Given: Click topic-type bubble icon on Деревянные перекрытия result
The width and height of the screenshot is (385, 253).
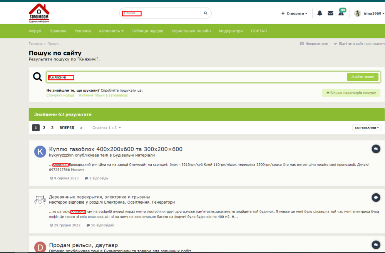Looking at the screenshot, I should click(376, 198).
